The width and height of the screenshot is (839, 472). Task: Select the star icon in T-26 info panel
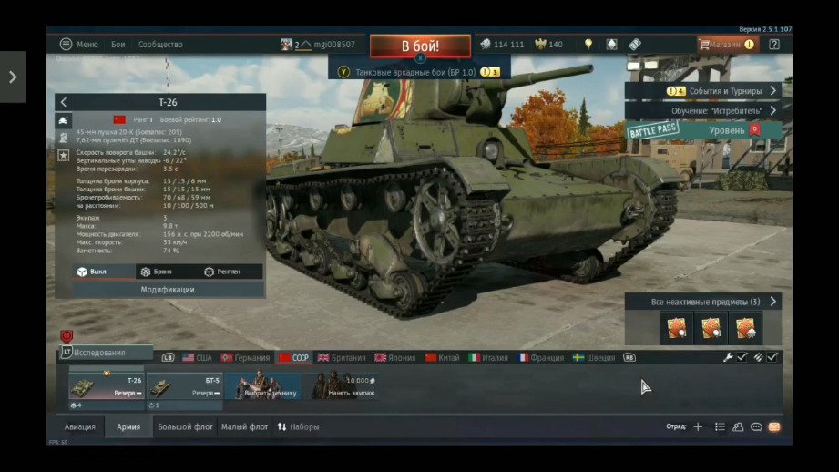click(63, 156)
